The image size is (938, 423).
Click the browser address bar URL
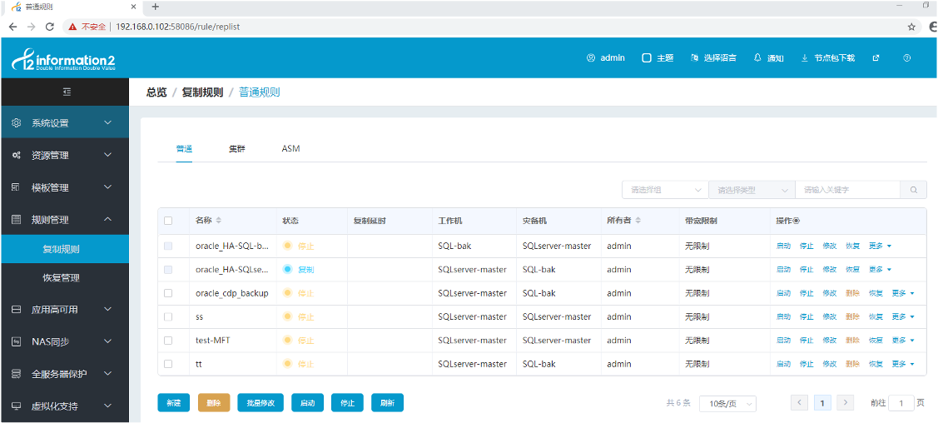click(179, 27)
